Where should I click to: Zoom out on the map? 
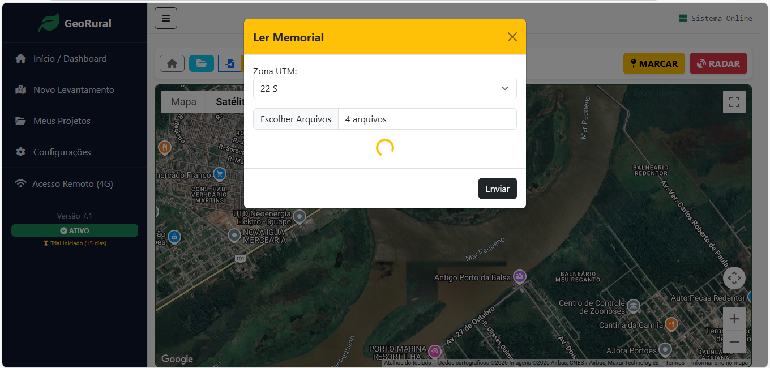pyautogui.click(x=734, y=342)
